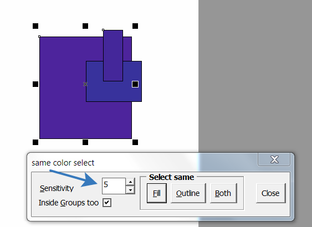
Task: Click the top-right selection handle
Action: click(x=135, y=26)
